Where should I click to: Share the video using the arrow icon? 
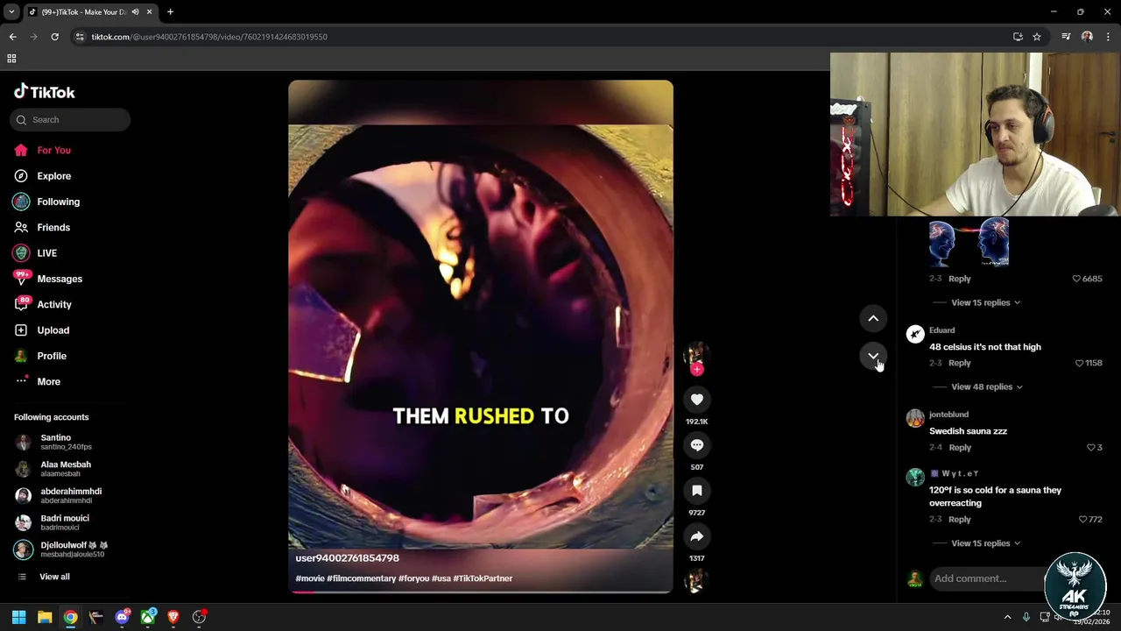tap(697, 536)
